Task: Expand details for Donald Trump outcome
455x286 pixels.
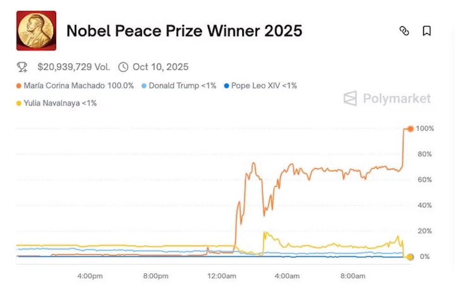Action: pyautogui.click(x=181, y=85)
